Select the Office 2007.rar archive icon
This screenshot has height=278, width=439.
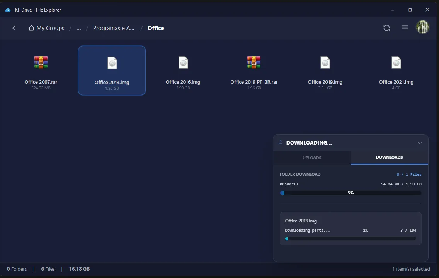coord(41,62)
